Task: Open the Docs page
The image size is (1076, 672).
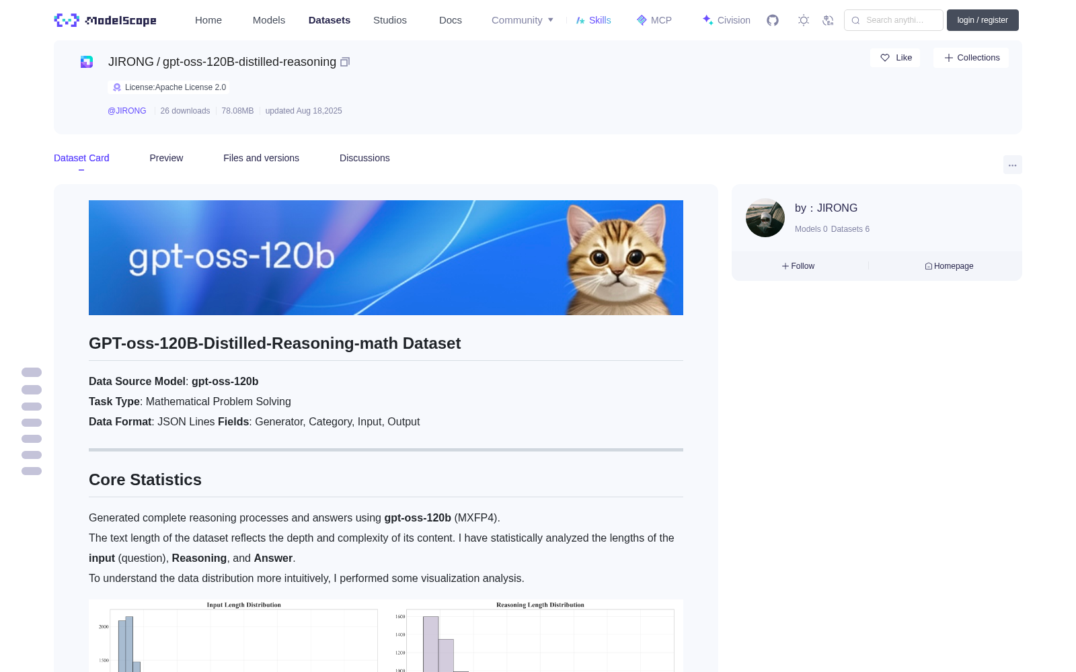Action: [x=451, y=20]
